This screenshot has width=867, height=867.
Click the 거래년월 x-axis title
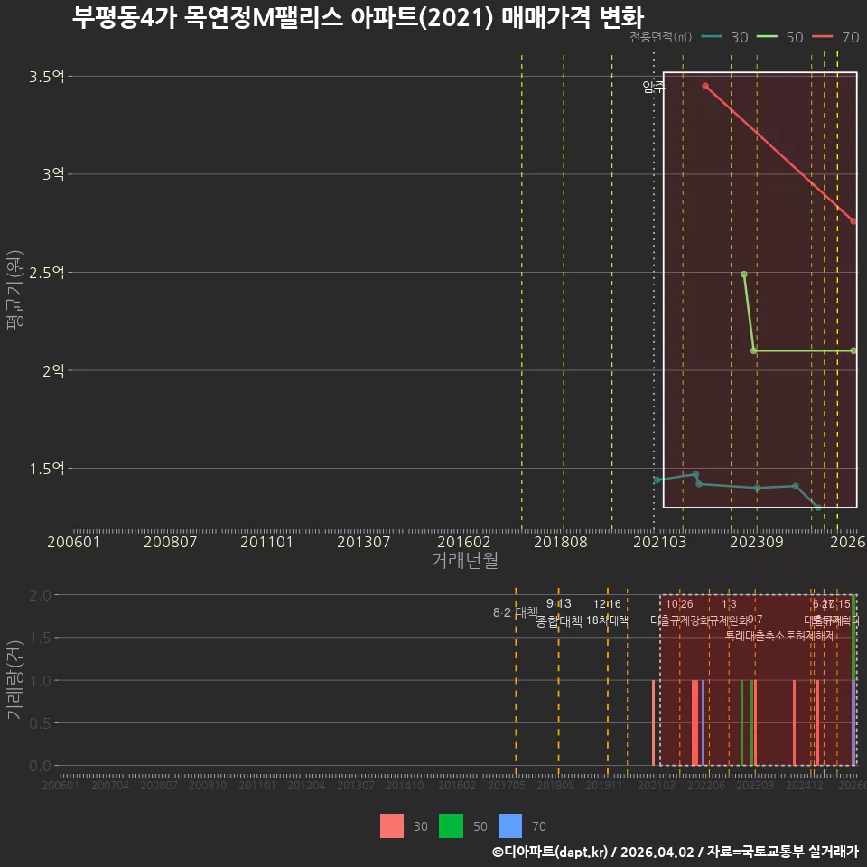pyautogui.click(x=465, y=560)
